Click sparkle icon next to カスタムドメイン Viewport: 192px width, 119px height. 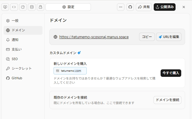click(x=79, y=53)
